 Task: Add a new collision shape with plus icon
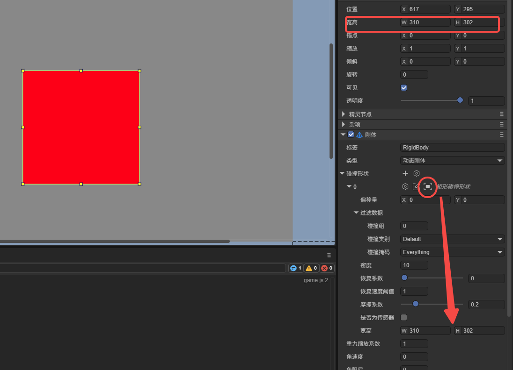(x=405, y=173)
